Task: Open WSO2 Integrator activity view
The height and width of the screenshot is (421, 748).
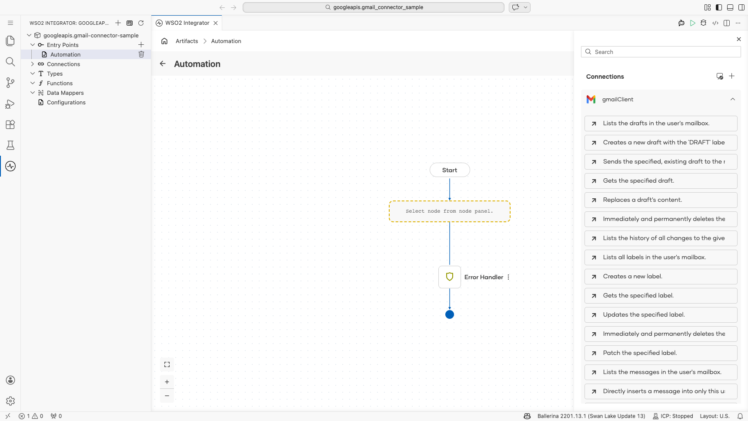Action: (x=10, y=166)
